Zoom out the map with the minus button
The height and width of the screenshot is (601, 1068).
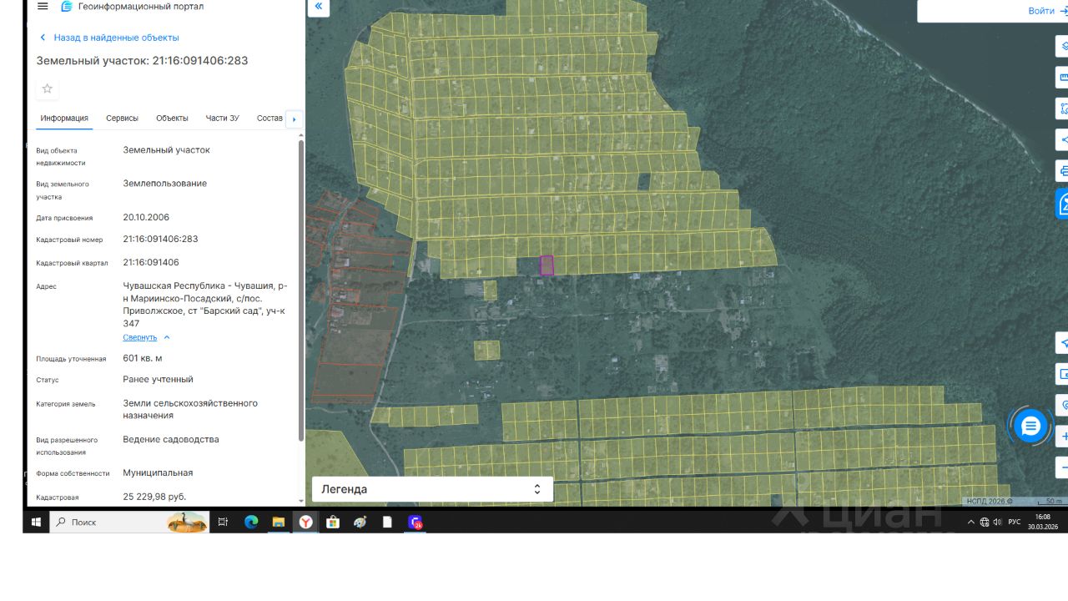pos(1063,467)
